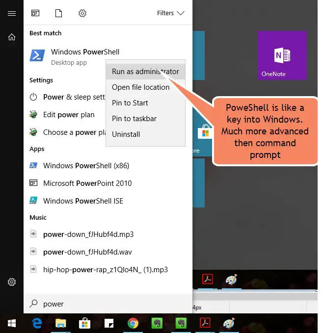This screenshot has height=333, width=324.
Task: Click the magnifier icon in search box
Action: [33, 304]
